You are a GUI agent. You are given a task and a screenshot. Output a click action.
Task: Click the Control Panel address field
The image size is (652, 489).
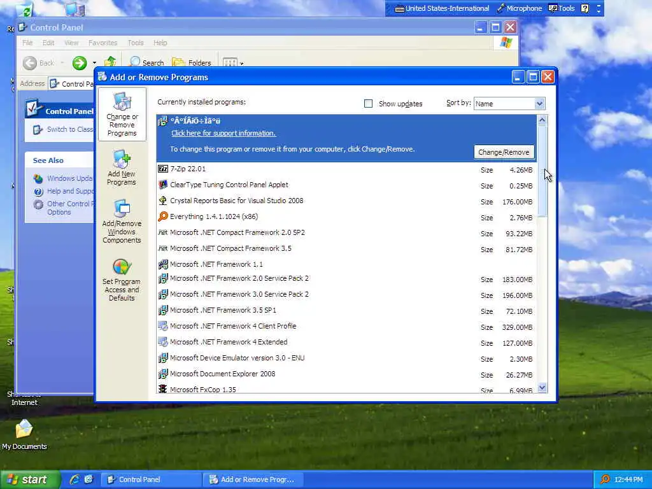[71, 84]
